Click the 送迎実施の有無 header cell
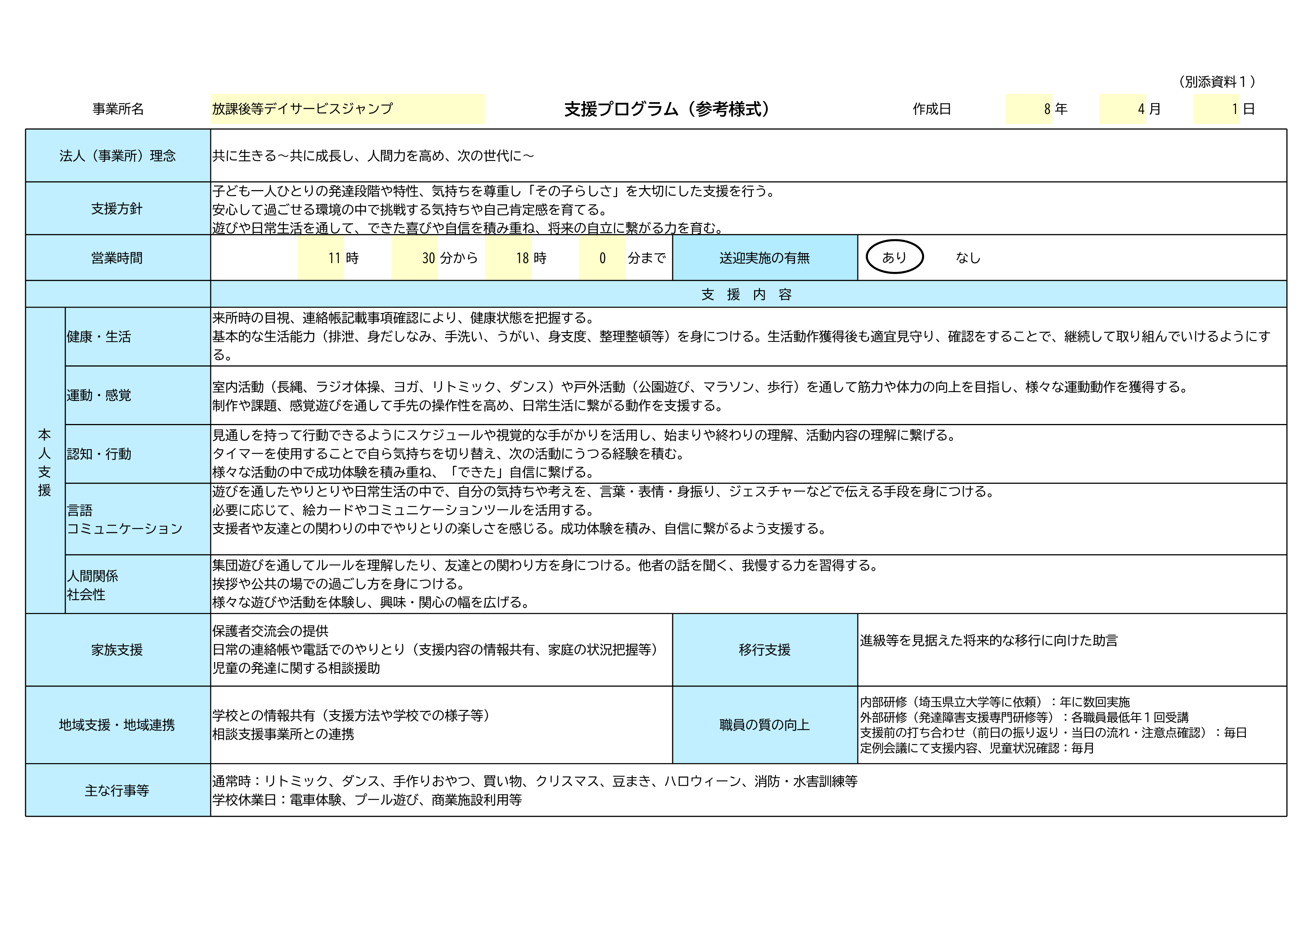The image size is (1316, 931). click(x=765, y=258)
